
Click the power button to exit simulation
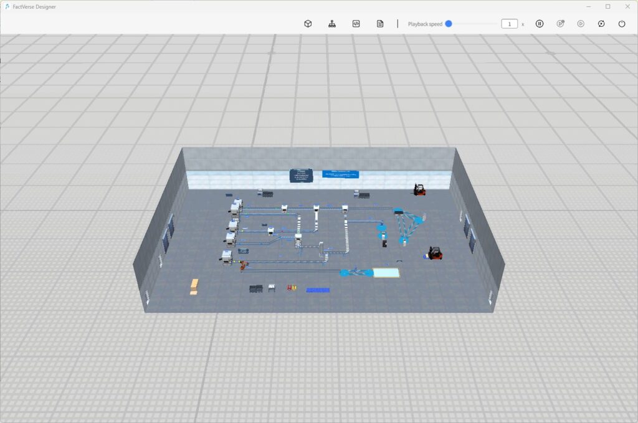coord(622,24)
